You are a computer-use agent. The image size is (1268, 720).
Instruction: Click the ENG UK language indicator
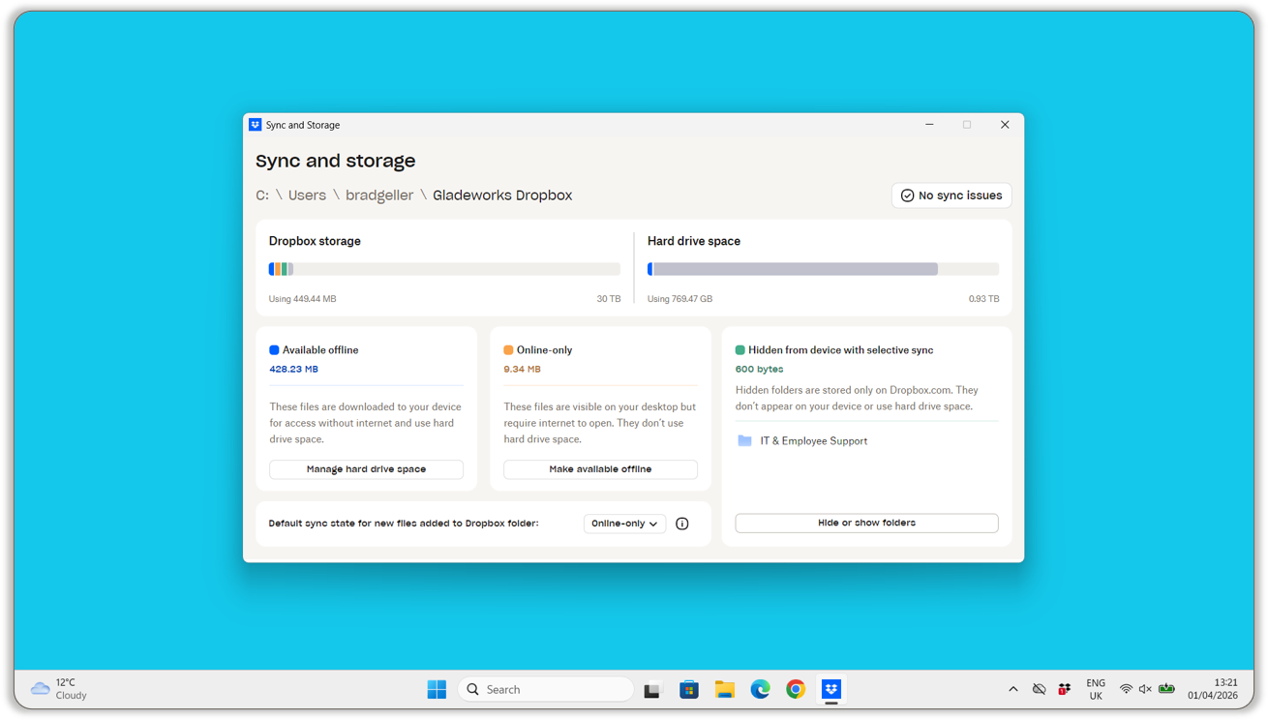click(x=1096, y=689)
